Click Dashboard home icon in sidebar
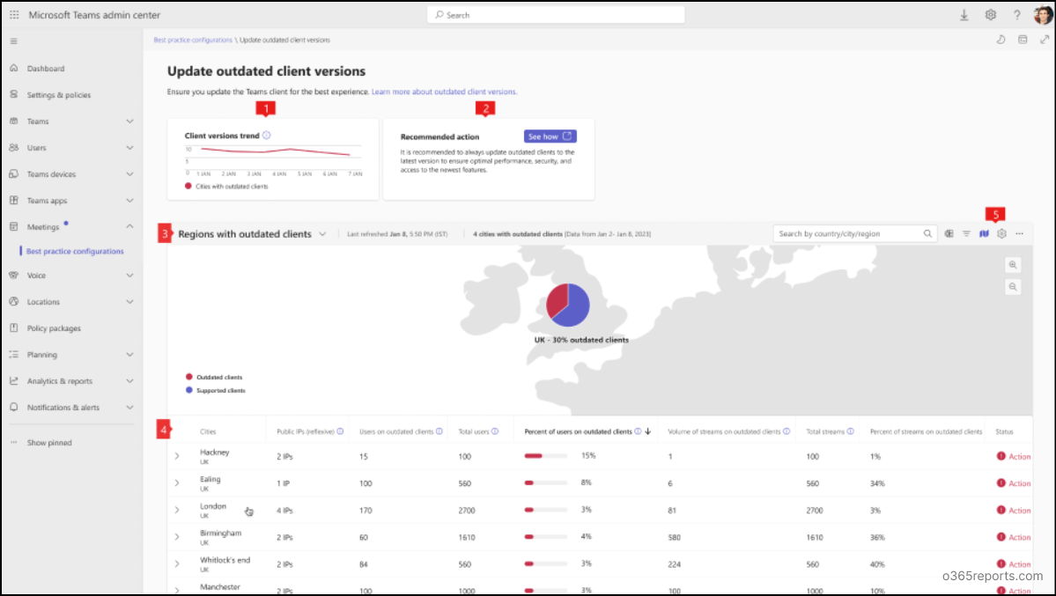 (13, 68)
